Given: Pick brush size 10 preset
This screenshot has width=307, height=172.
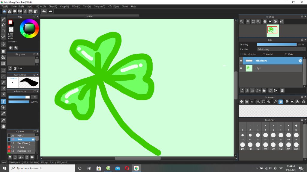Looking at the screenshot, I should point(296,126).
